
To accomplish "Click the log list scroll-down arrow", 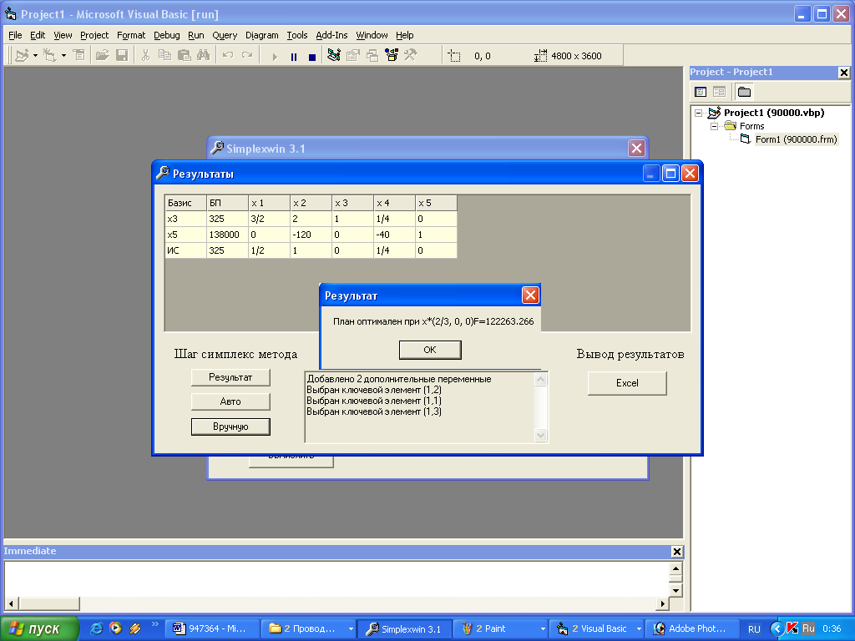I will click(x=540, y=435).
